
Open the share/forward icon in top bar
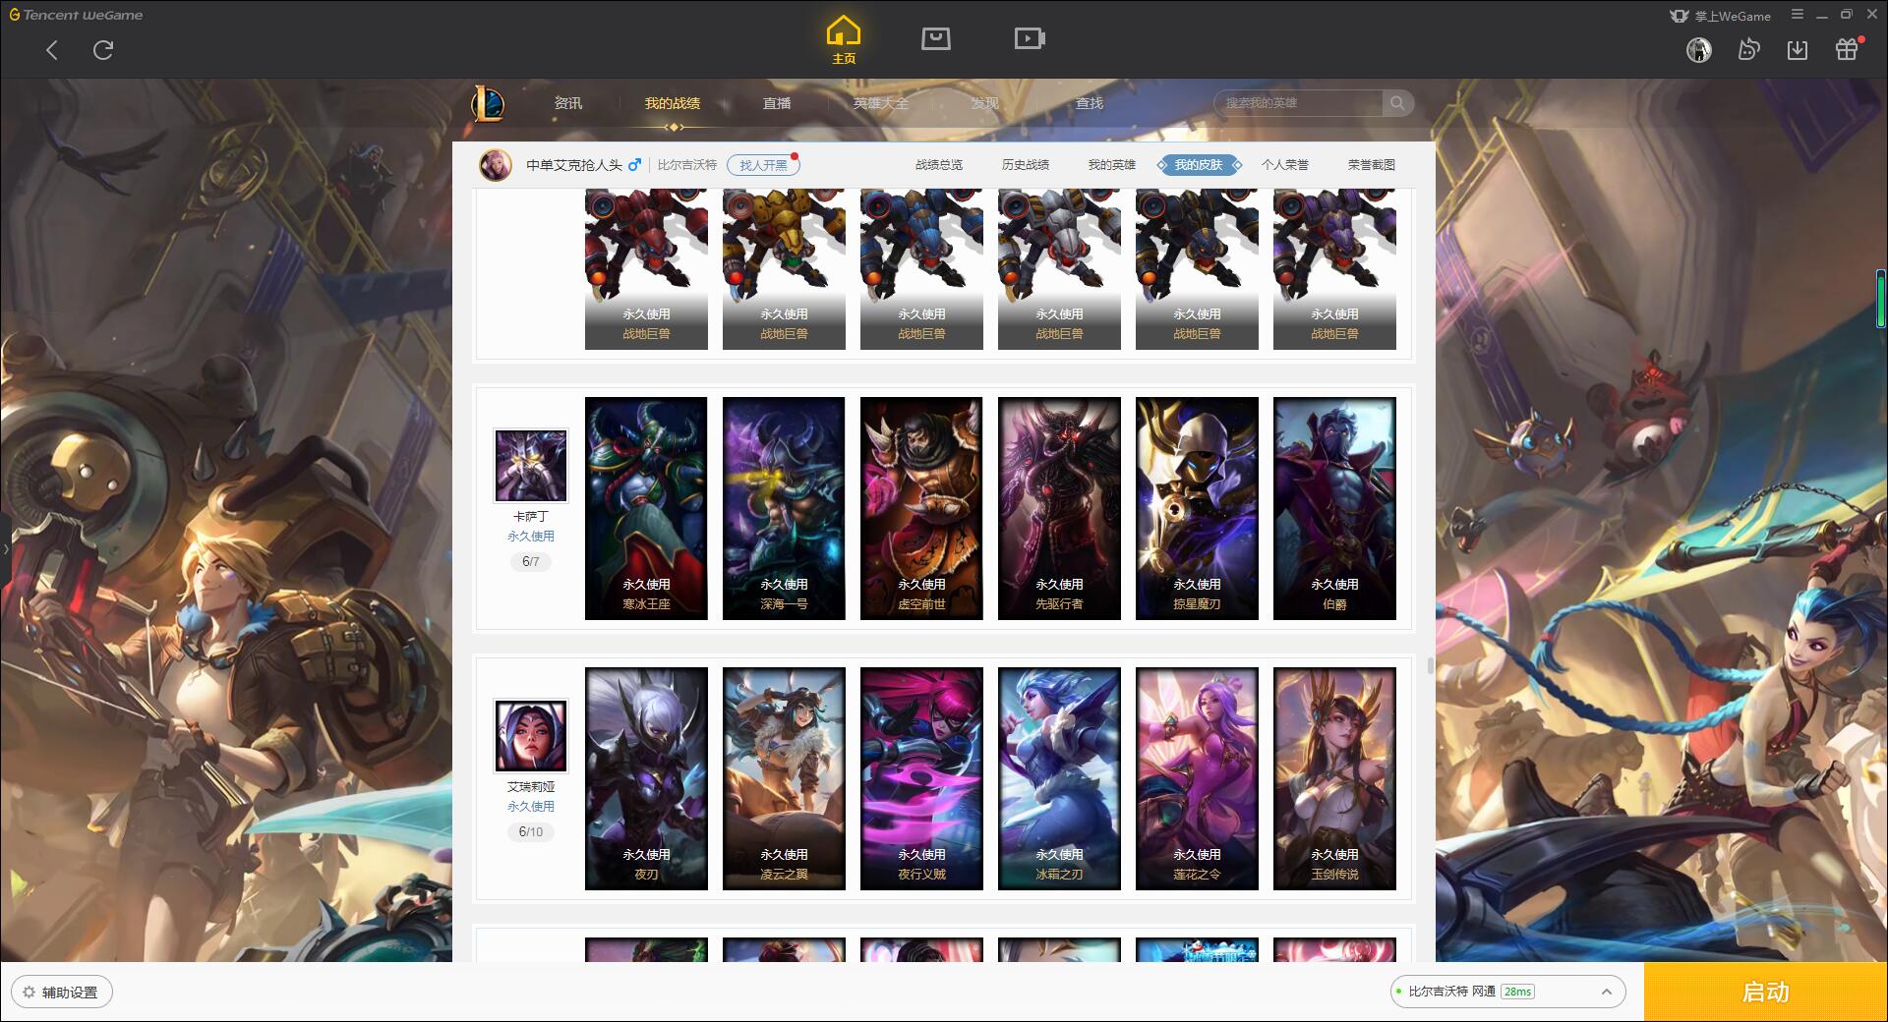tap(1748, 49)
